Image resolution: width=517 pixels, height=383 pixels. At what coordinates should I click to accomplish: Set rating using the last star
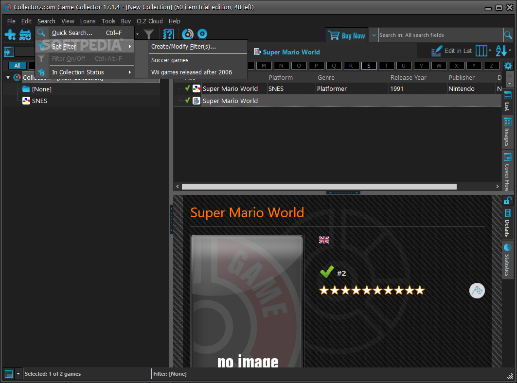point(420,290)
